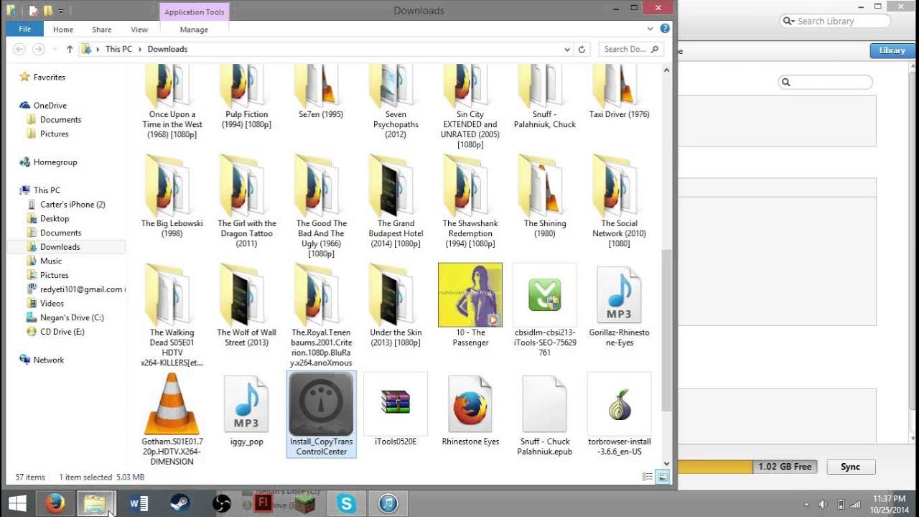
Task: Open the View ribbon tab
Action: click(139, 29)
